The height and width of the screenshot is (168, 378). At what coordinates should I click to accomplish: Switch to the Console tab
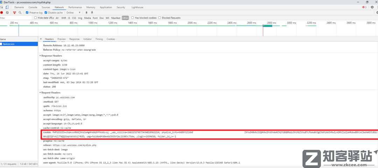tap(33, 7)
